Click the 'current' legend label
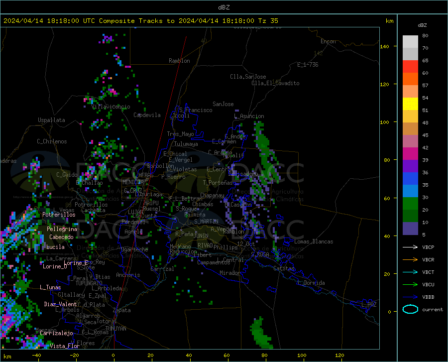 click(433, 309)
